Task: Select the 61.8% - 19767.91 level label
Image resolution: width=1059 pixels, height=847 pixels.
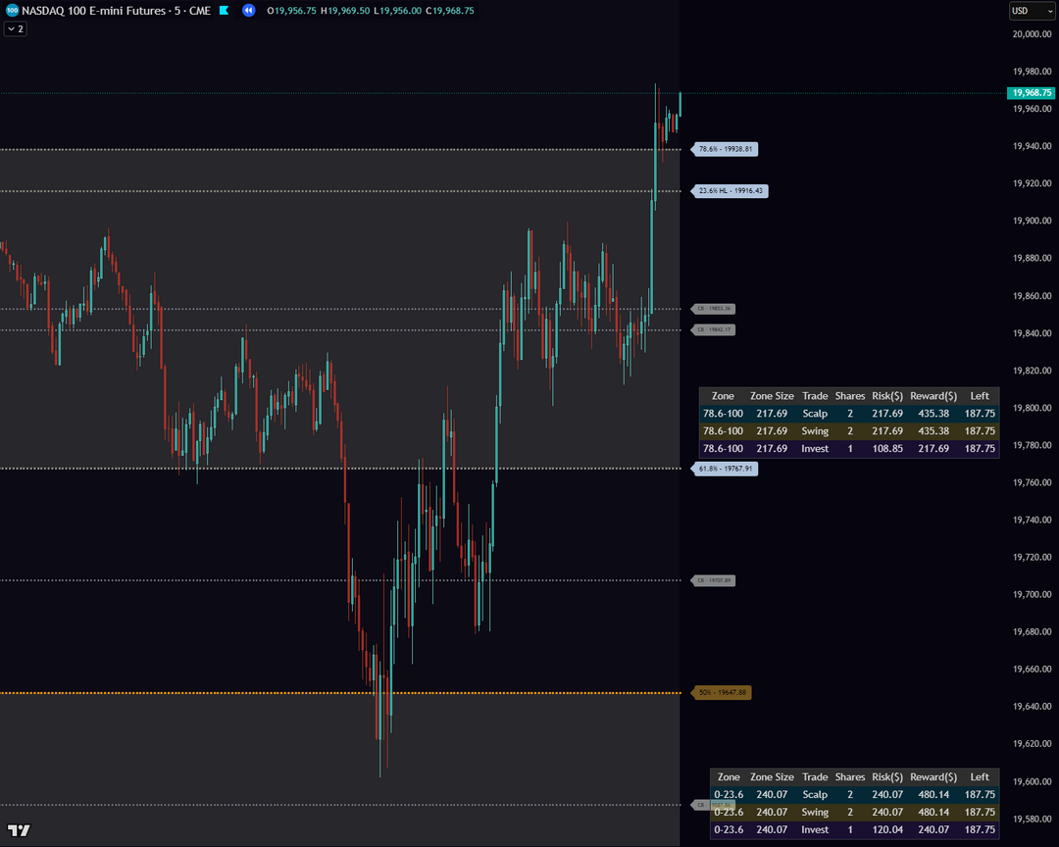Action: click(725, 469)
